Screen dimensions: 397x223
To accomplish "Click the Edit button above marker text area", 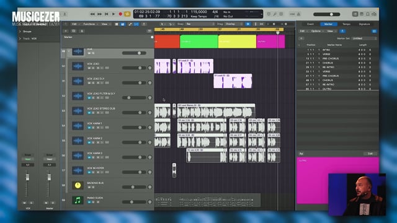I will click(370, 154).
